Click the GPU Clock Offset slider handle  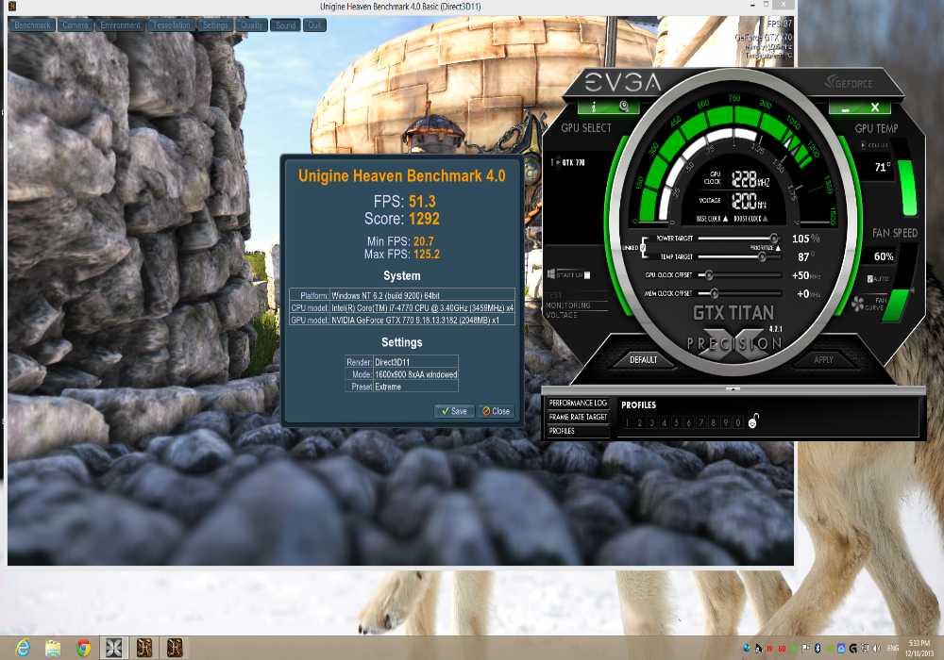[709, 275]
